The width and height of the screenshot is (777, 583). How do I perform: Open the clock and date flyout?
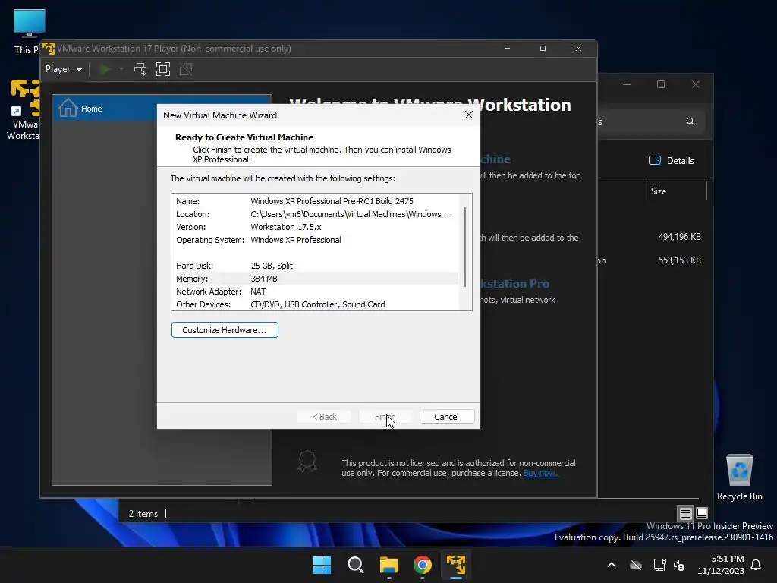721,565
